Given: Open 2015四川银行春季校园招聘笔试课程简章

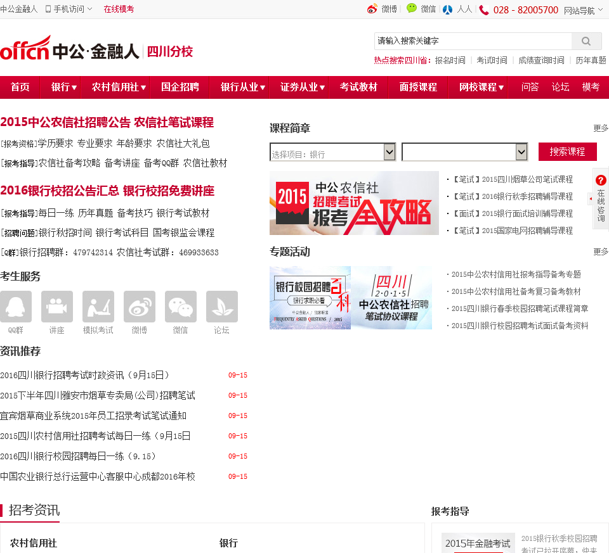Looking at the screenshot, I should pyautogui.click(x=520, y=308).
